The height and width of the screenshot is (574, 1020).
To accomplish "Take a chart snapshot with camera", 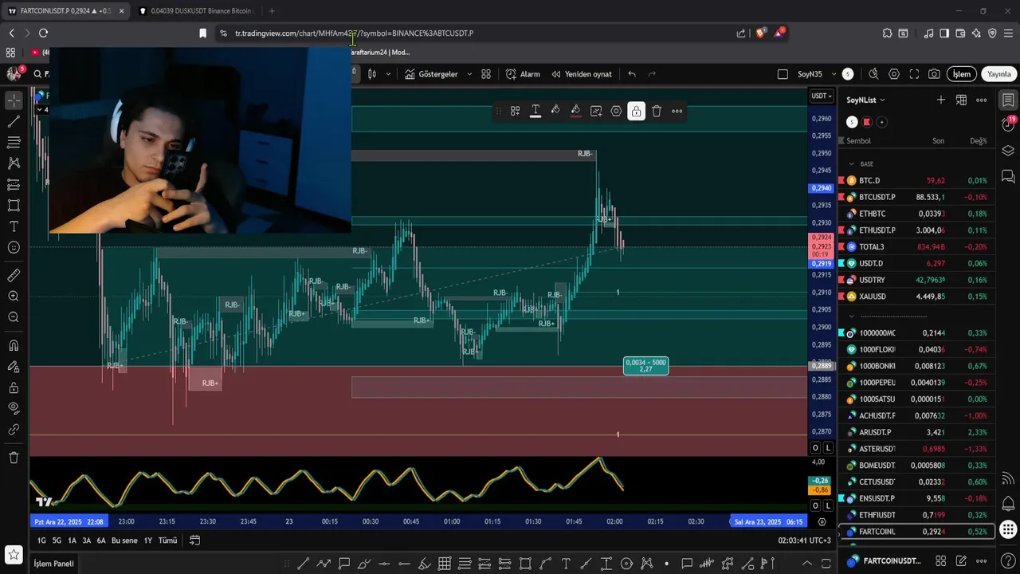I will click(934, 74).
